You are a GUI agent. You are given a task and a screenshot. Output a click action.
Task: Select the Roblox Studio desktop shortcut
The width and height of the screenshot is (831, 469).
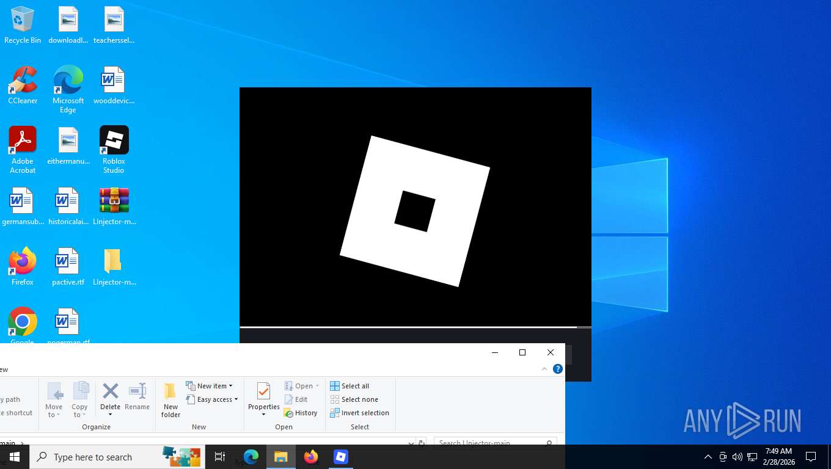pyautogui.click(x=114, y=150)
